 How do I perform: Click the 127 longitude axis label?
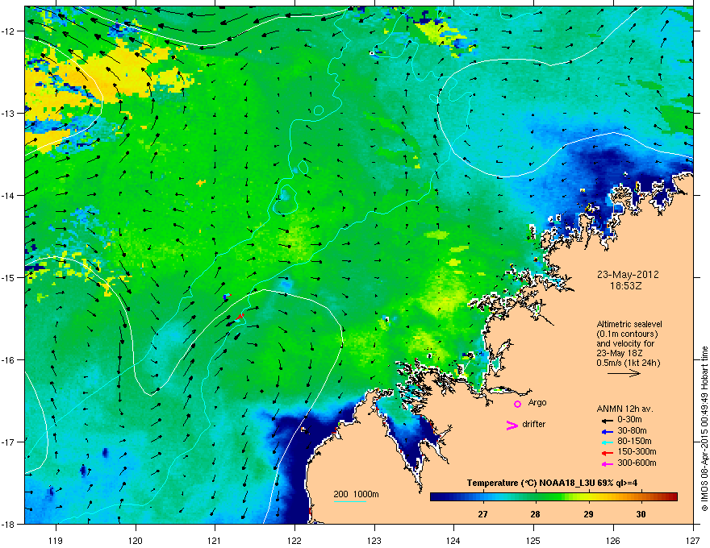click(693, 540)
